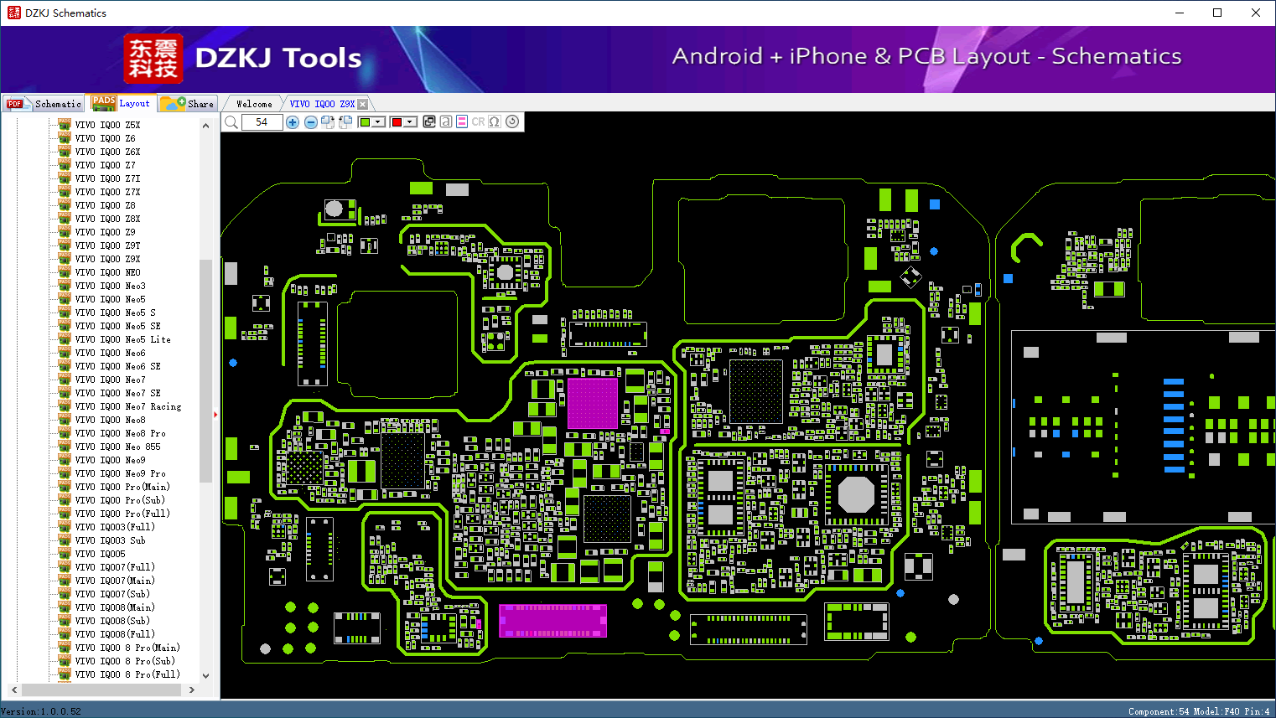This screenshot has width=1276, height=718.
Task: Click the PADS icon beside VIVO IQOO Neo9 Pro
Action: coord(65,473)
